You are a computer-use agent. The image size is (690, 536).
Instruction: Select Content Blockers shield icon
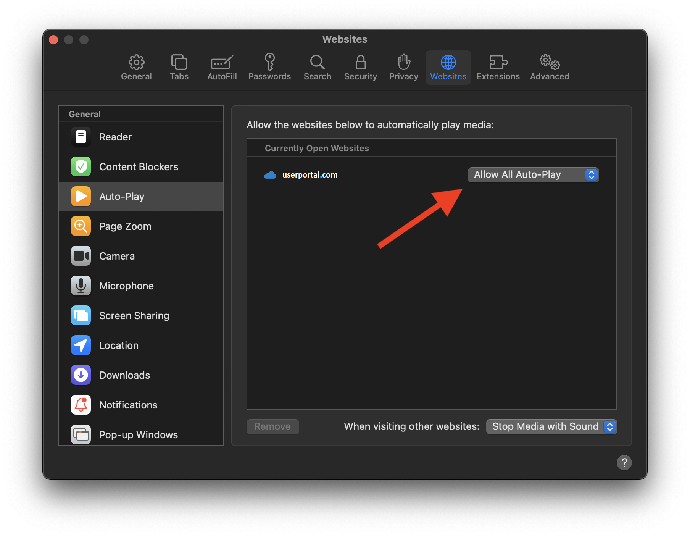tap(81, 167)
